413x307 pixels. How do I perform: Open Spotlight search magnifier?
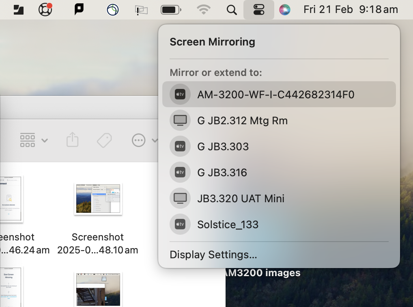tap(232, 9)
